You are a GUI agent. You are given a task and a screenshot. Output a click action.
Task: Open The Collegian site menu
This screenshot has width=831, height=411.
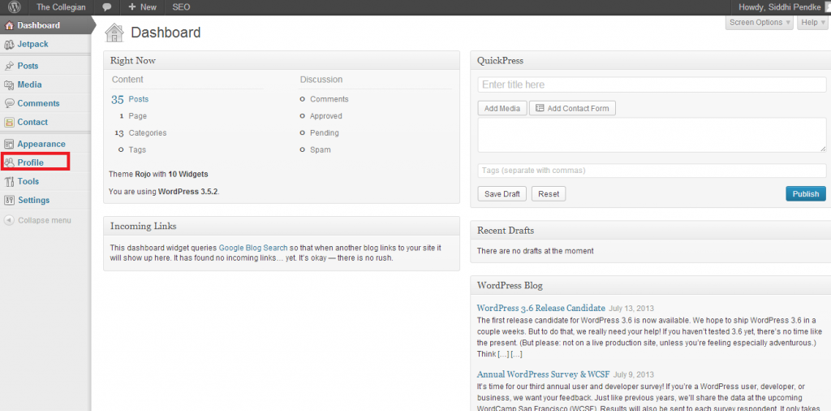click(x=61, y=7)
